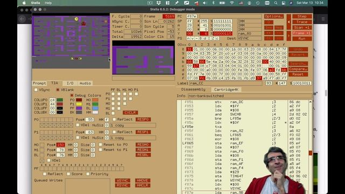This screenshot has height=194, width=345.
Task: Click the blue BL debug color swatch
Action: pyautogui.click(x=95, y=108)
